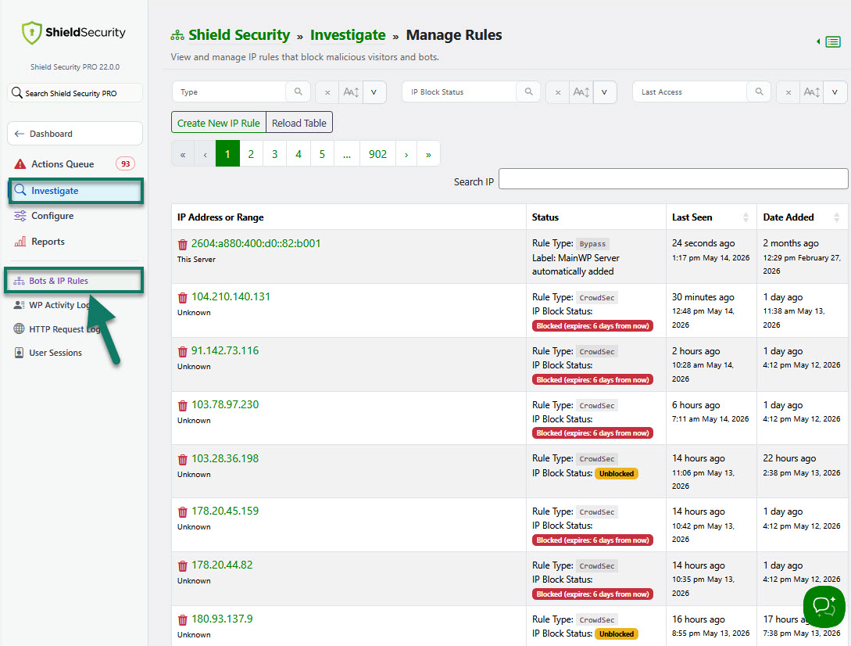Clear the Type filter with the x button
The width and height of the screenshot is (851, 646).
327,92
